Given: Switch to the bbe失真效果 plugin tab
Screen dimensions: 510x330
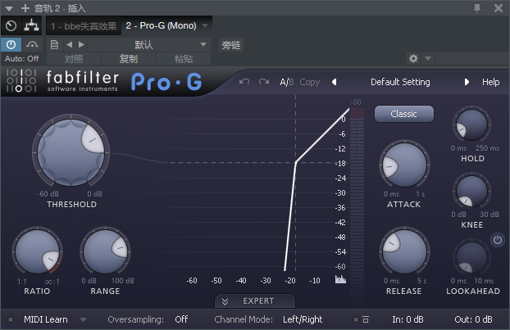Looking at the screenshot, I should pos(83,25).
